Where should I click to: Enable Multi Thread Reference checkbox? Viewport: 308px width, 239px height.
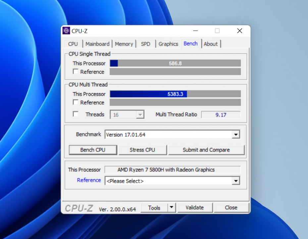(x=76, y=102)
